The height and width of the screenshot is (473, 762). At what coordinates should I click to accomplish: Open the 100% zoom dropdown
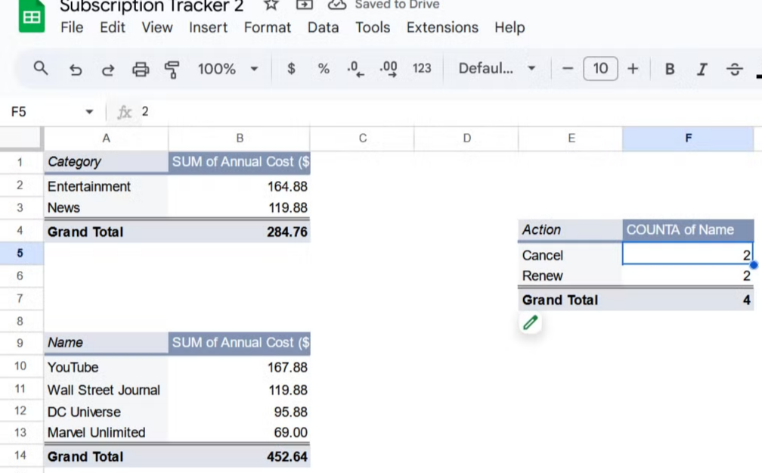tap(228, 69)
